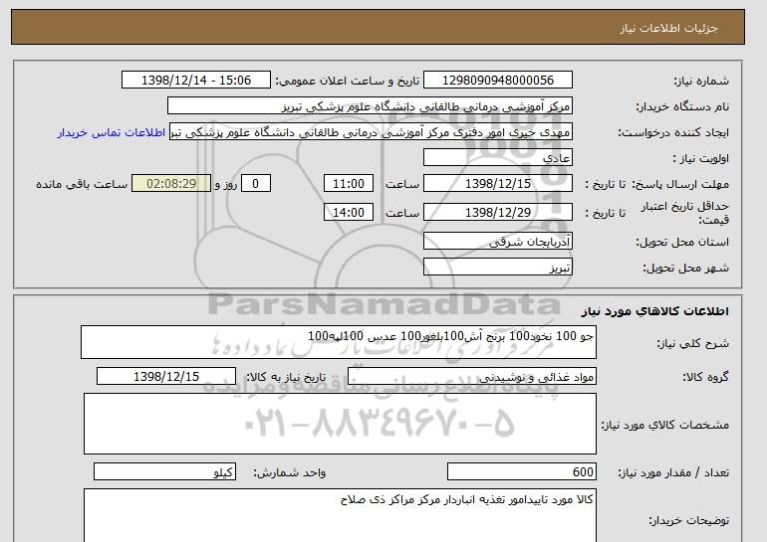The image size is (767, 542).
Task: Click goods need date 1398/12/15 beside تاریخ نیاز به کالا
Action: (x=166, y=377)
